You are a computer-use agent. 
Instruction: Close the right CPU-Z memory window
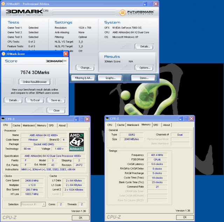tap(191, 119)
